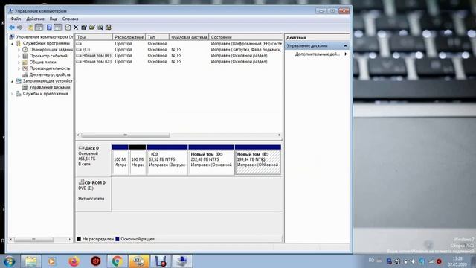Screen dimensions: 476x268
Task: Expand Службы и приложения tree node
Action: (x=13, y=94)
